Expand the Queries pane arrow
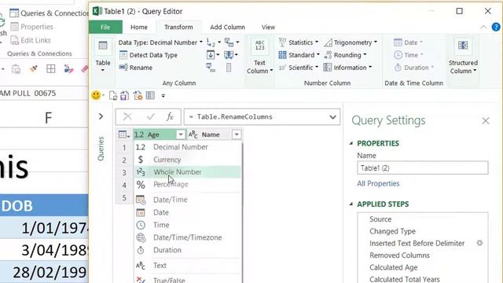The height and width of the screenshot is (283, 503). point(101,116)
